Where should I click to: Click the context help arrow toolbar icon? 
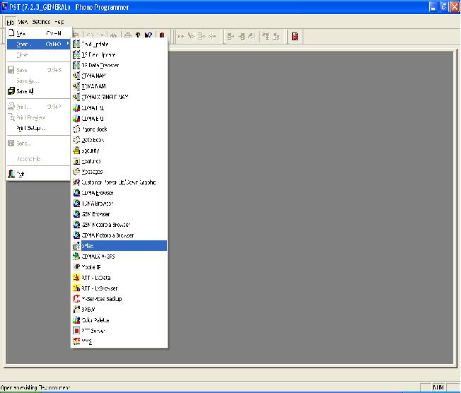(148, 35)
